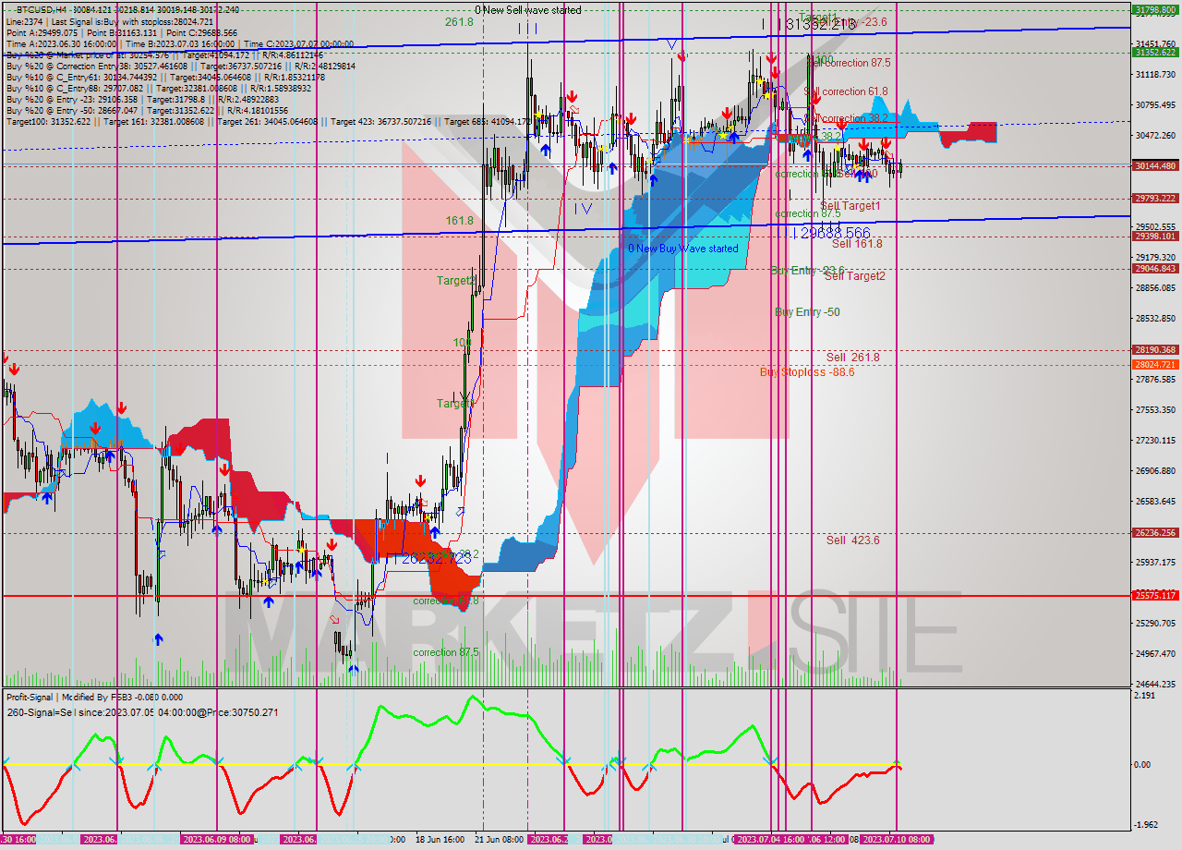
Task: Click the green 161.8 Fibonacci label
Action: 459,221
